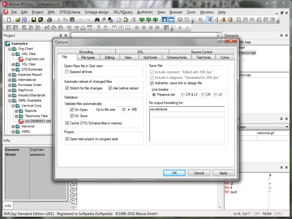The width and height of the screenshot is (292, 219).
Task: Expand the XSL Files folder
Action: 13,64
